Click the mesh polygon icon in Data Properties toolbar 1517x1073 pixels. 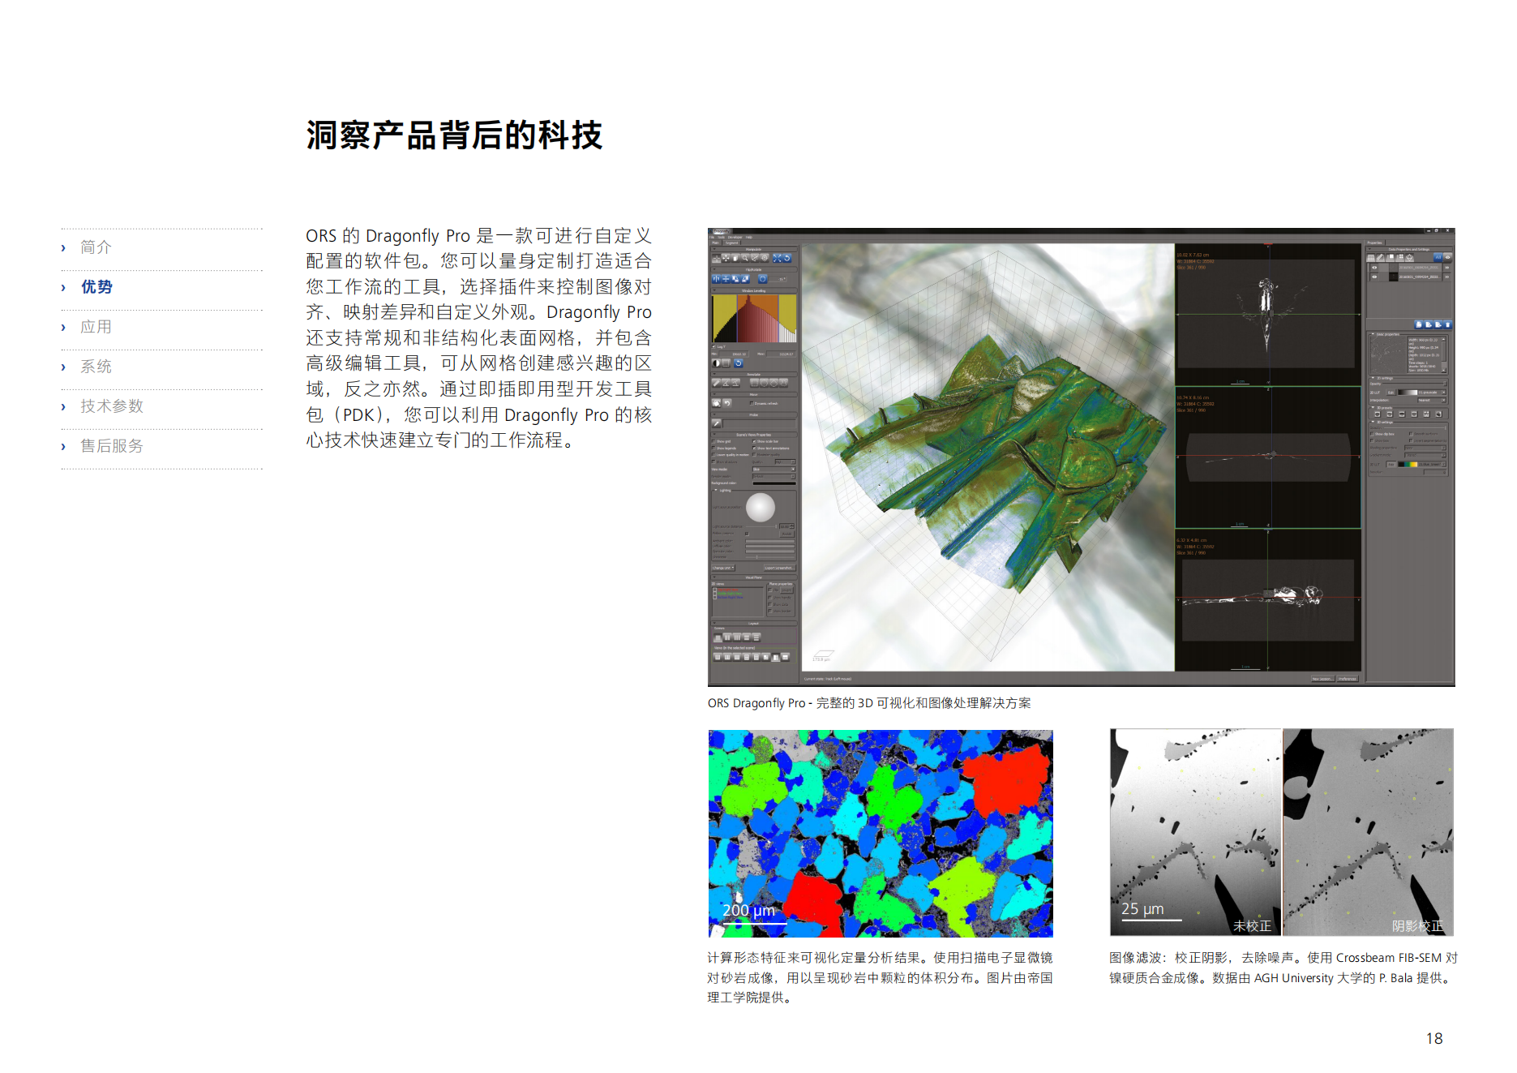point(1410,257)
